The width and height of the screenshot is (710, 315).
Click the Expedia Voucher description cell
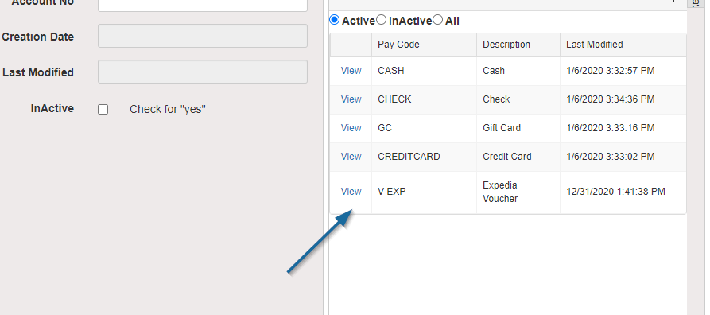[518, 192]
